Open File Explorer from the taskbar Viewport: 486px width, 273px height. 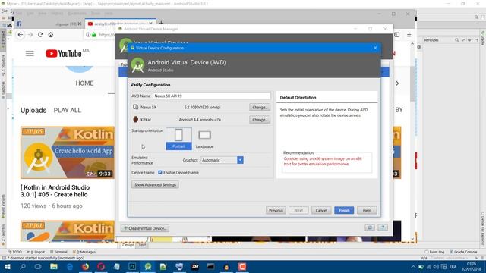click(x=54, y=266)
